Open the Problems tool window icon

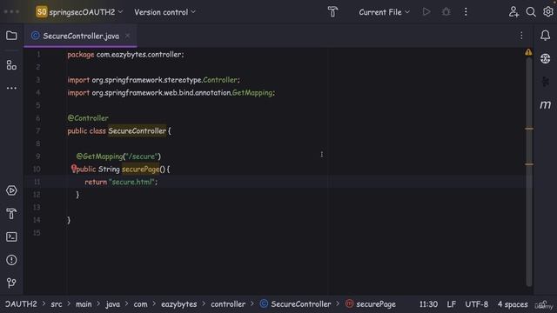point(11,260)
